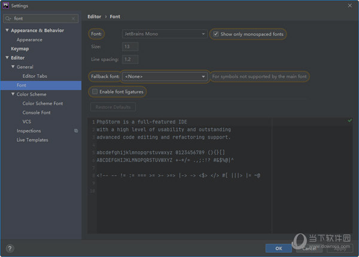Focus the settings search field containing font
Screen dimensions: 359x257
click(x=41, y=19)
